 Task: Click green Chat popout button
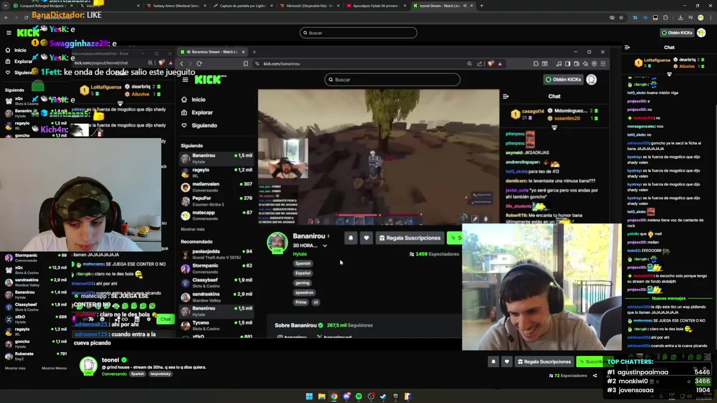[x=165, y=319]
